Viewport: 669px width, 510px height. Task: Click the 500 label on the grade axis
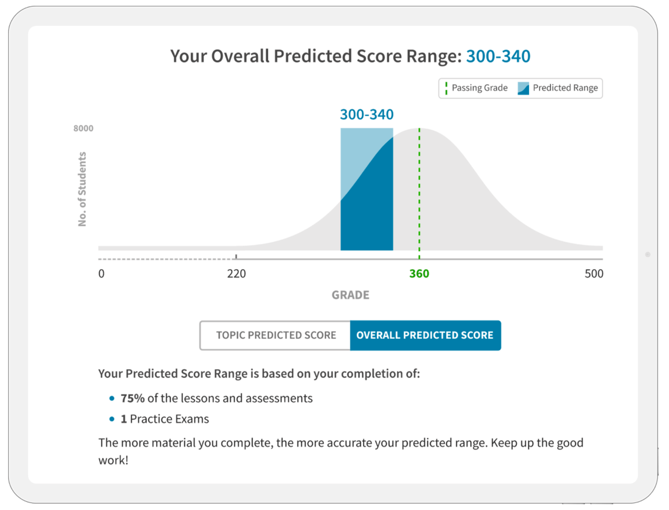coord(594,274)
